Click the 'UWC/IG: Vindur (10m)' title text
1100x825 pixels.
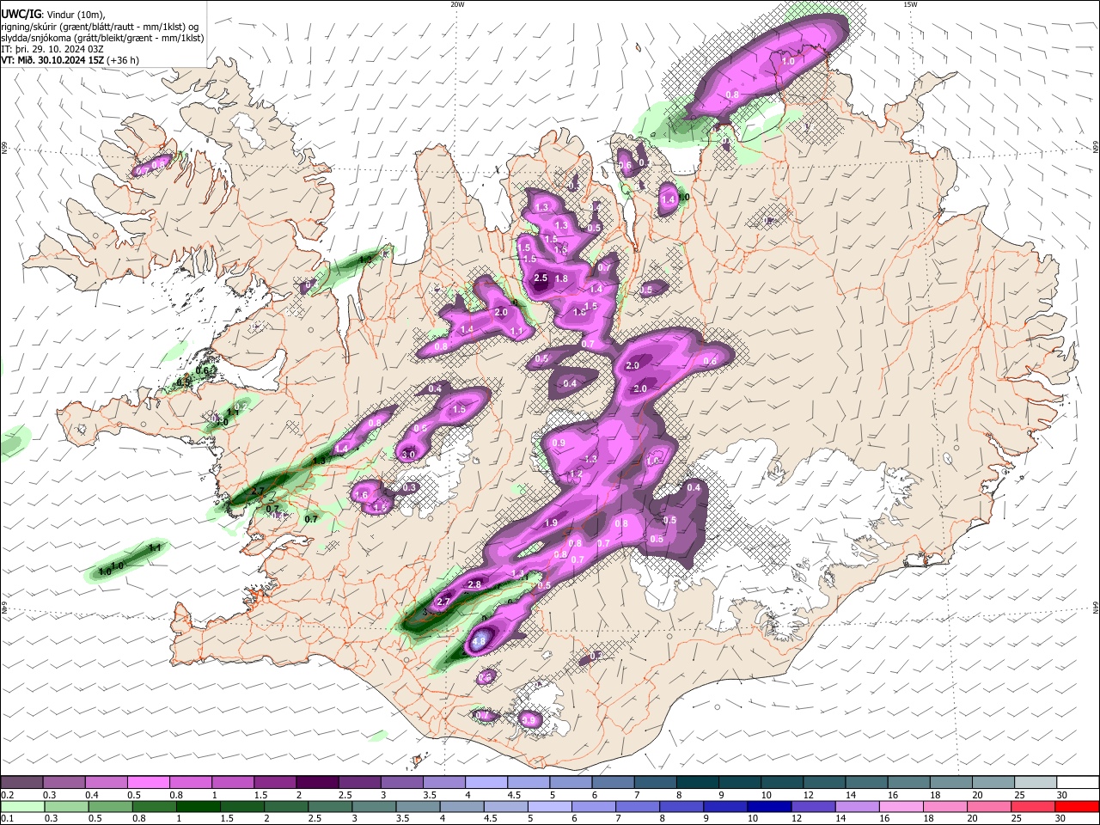[53, 14]
